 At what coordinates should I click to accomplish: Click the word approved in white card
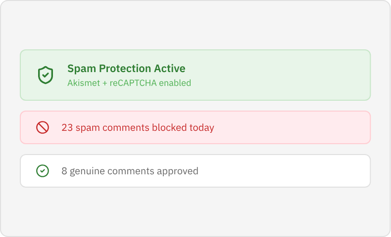[x=177, y=171]
